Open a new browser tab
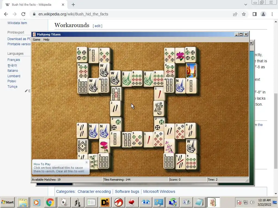This screenshot has width=278, height=208. [x=73, y=5]
